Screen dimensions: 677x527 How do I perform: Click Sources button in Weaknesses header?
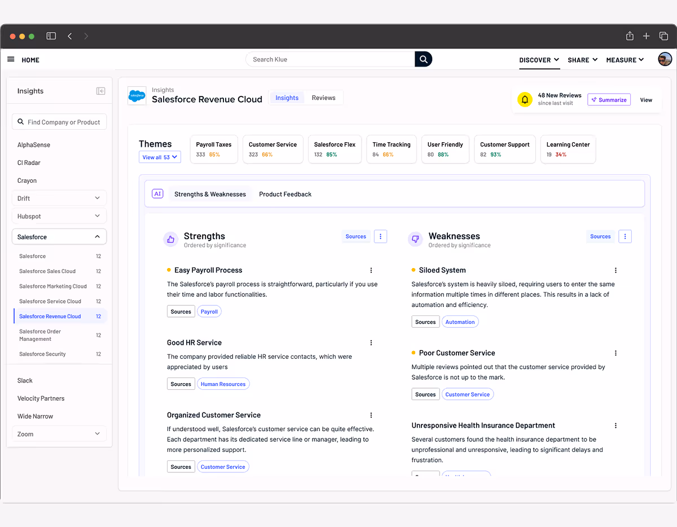600,236
